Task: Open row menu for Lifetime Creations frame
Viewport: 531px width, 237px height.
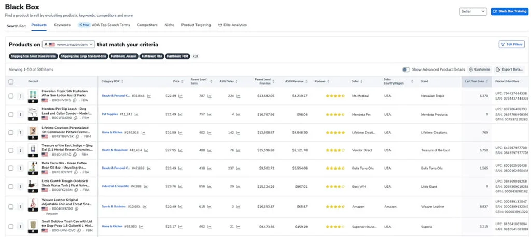Action: click(x=20, y=133)
